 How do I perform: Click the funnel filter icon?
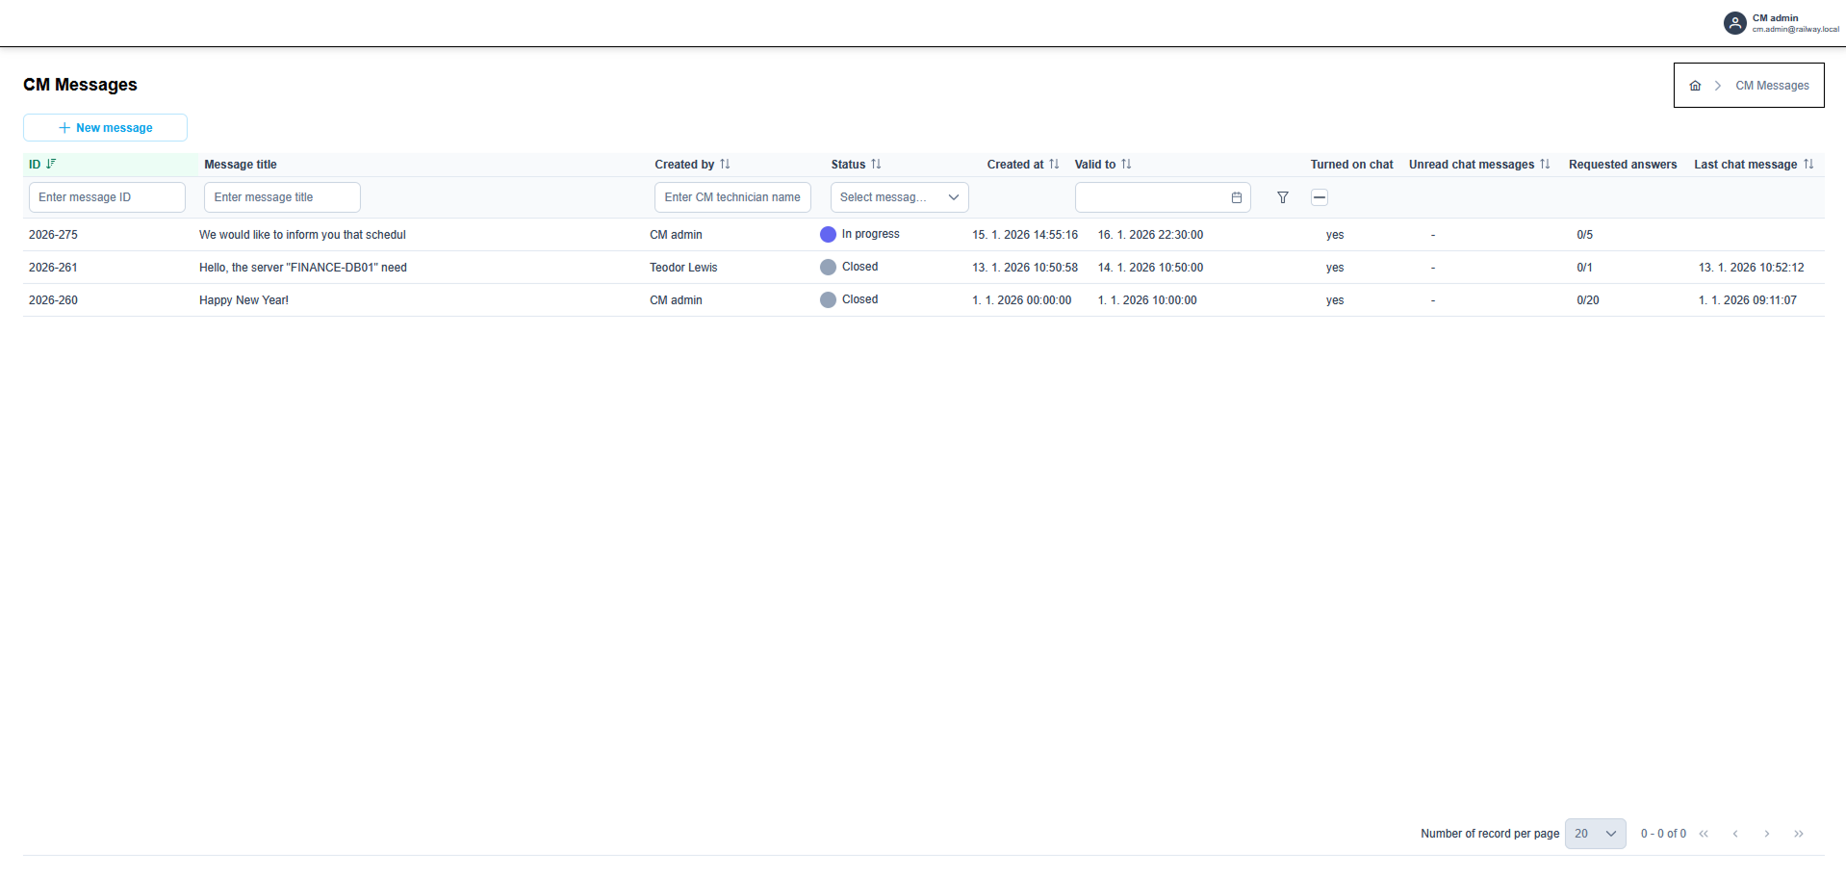(x=1283, y=197)
